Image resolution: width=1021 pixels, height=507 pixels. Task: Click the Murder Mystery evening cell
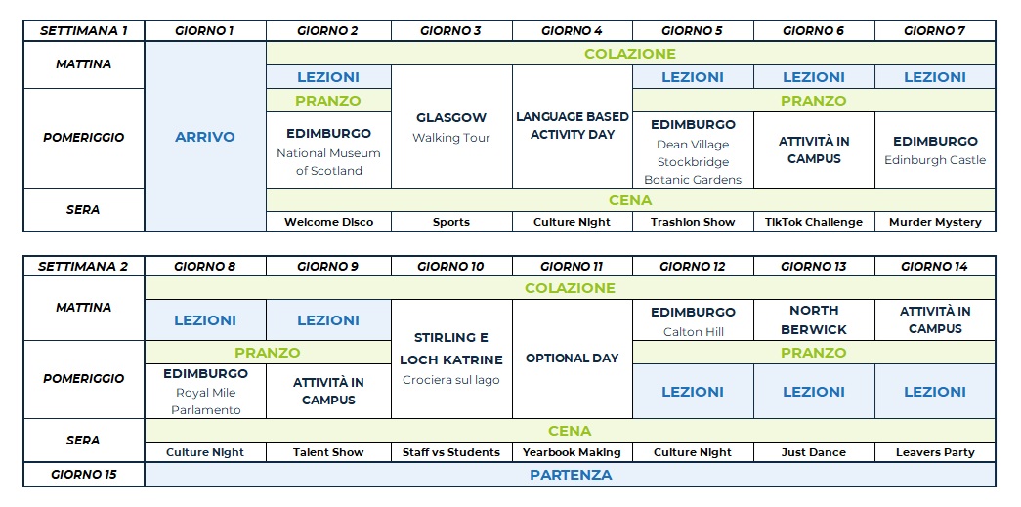935,222
